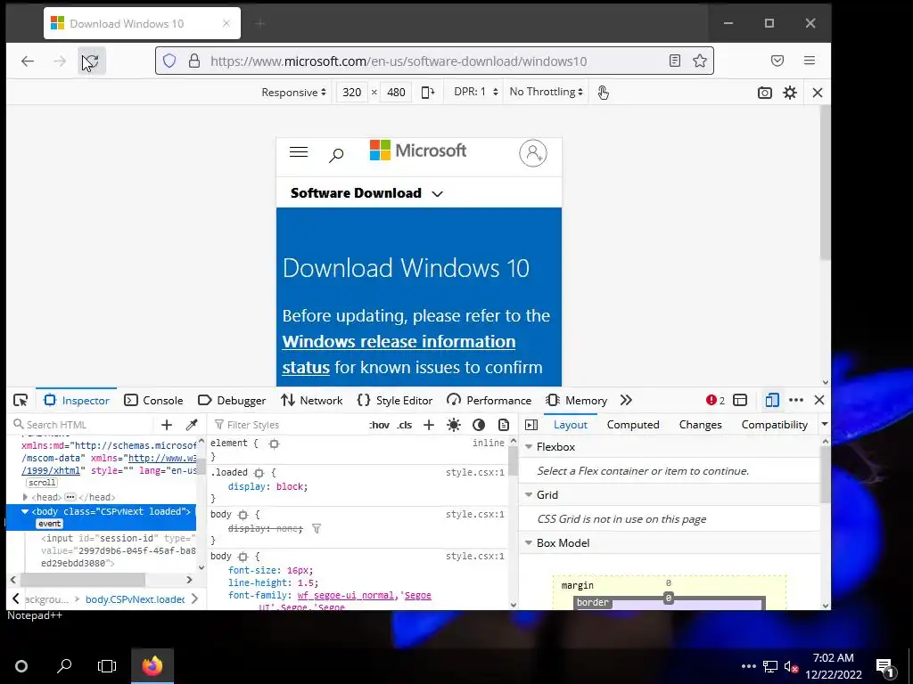
Task: Go to the Microsoft logo home link
Action: [x=418, y=151]
